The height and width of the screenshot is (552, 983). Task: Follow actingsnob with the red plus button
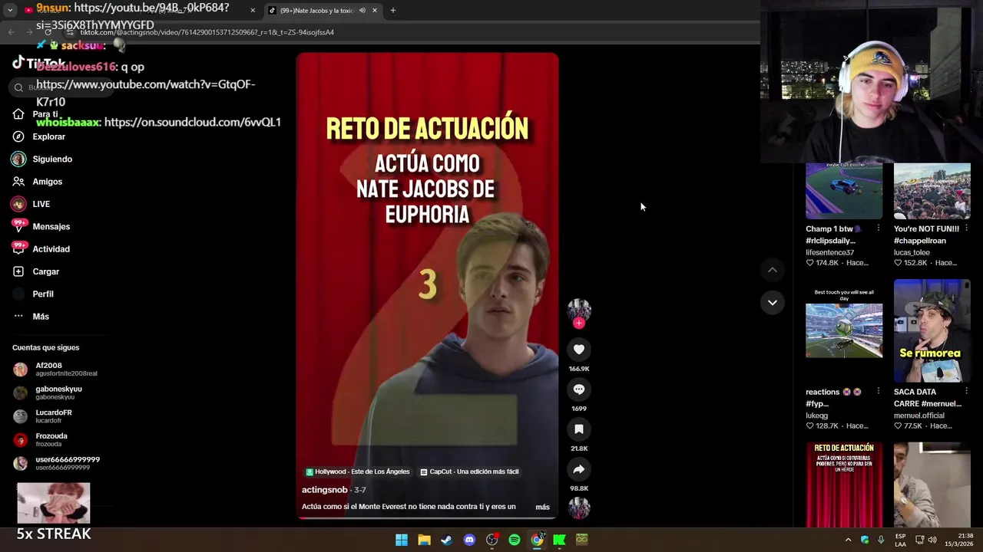[x=579, y=323]
